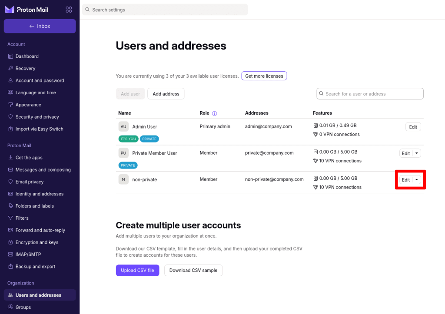Open the Proton apps grid switcher
445x314 pixels.
pyautogui.click(x=69, y=10)
